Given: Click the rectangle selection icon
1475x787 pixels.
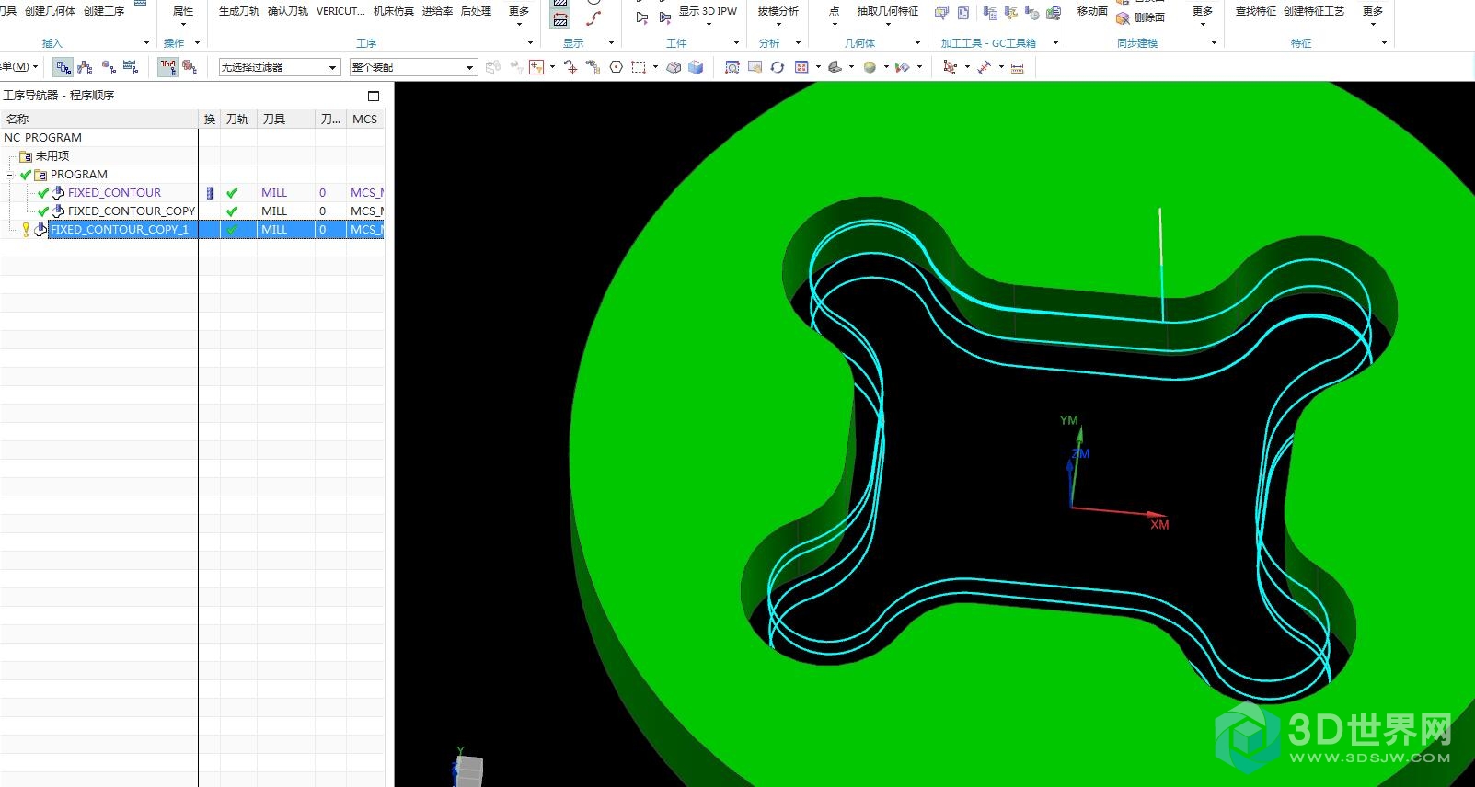Looking at the screenshot, I should point(639,67).
